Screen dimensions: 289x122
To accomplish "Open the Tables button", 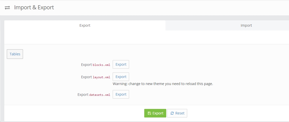I will [x=15, y=54].
